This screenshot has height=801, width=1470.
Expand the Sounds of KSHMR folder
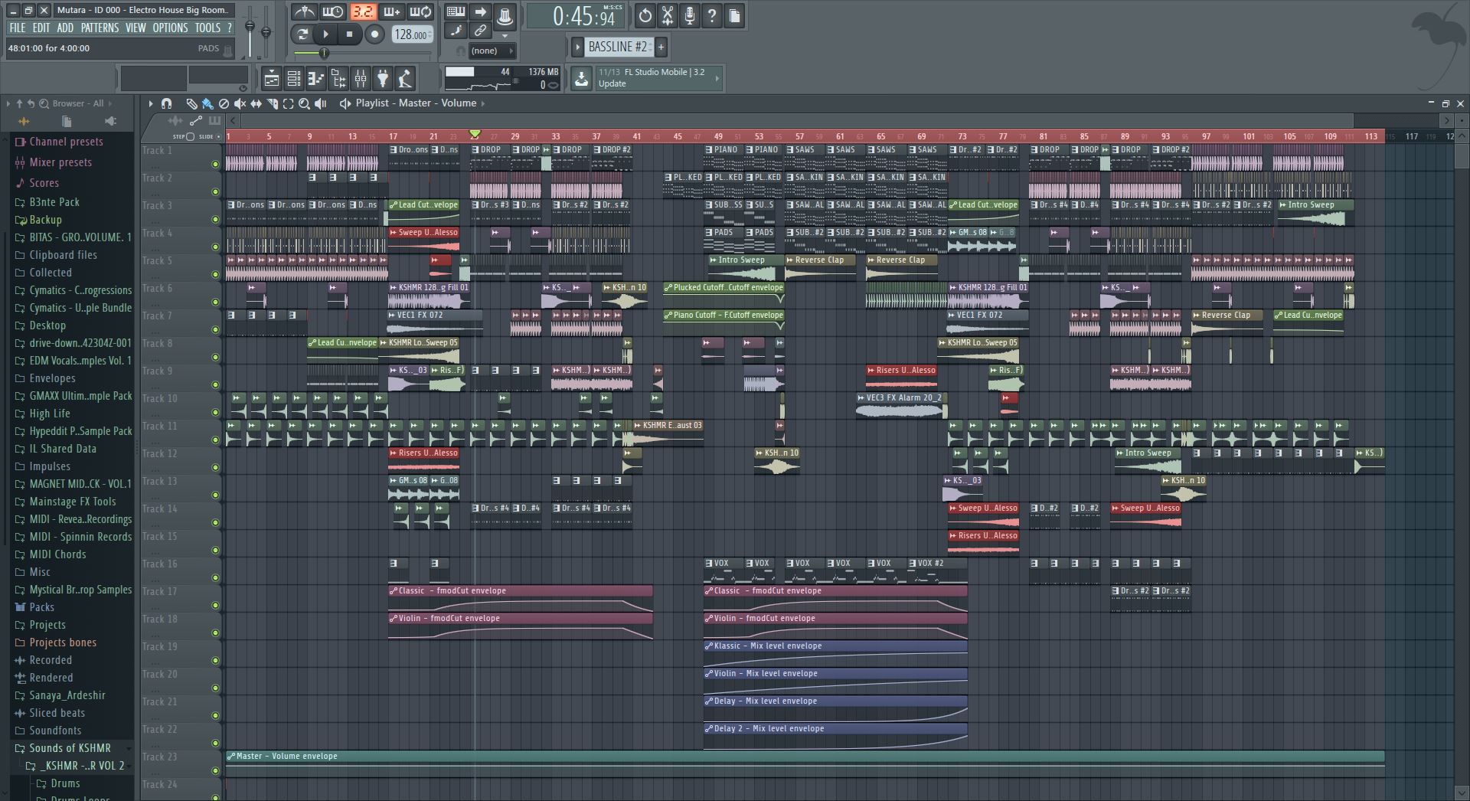coord(70,748)
